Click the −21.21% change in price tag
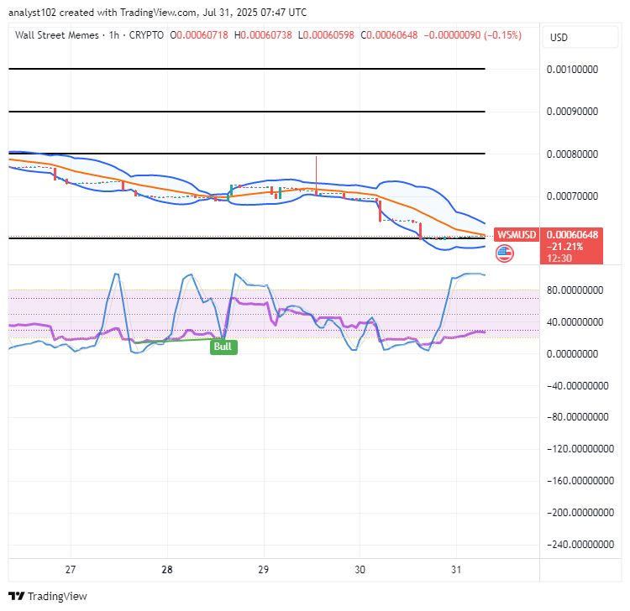This screenshot has height=611, width=630. pos(565,247)
